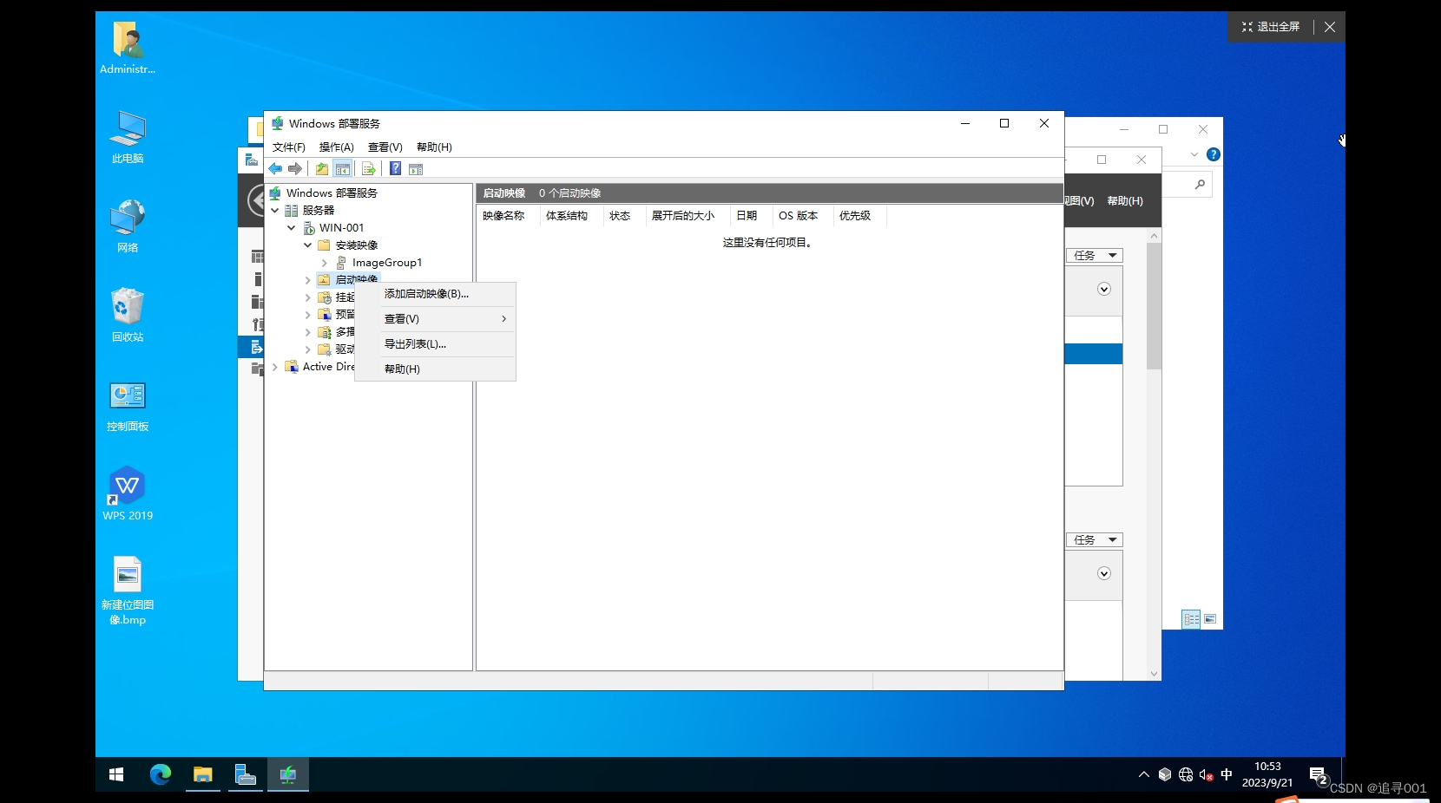Open the 查看(V) context submenu
Screen dimensions: 1441x803
pos(435,319)
